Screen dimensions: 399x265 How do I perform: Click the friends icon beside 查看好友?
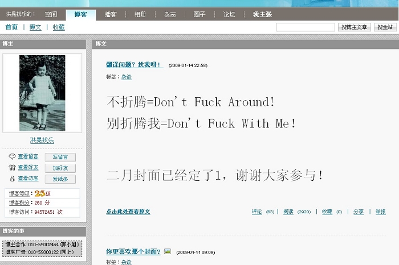point(12,168)
